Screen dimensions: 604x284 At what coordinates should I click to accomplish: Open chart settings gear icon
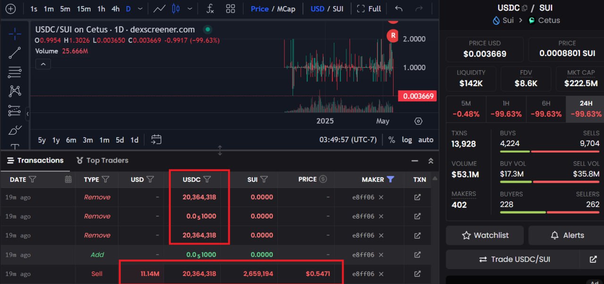(418, 121)
